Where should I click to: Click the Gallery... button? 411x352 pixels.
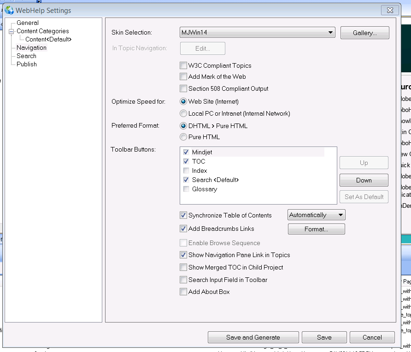pos(364,33)
